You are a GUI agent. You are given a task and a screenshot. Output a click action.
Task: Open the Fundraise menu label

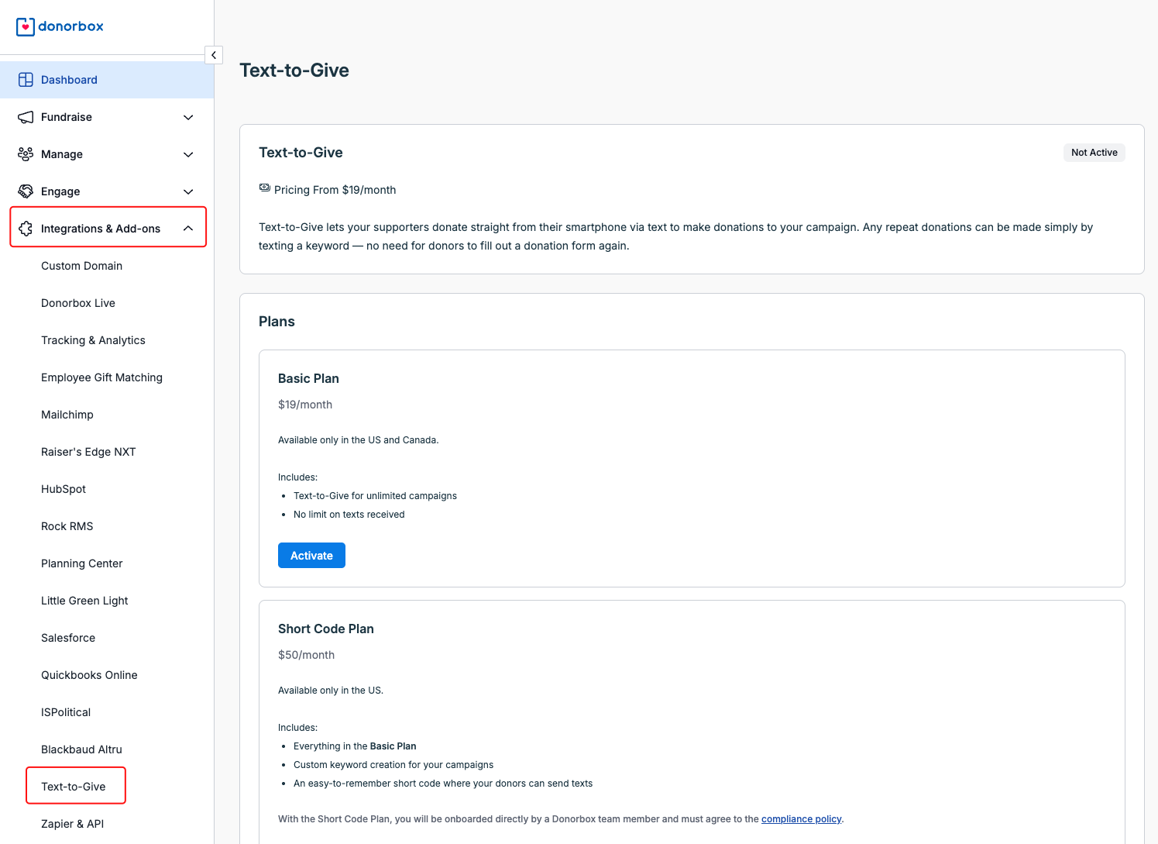pos(67,117)
